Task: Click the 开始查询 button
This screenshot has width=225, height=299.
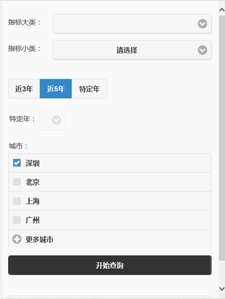Action: 110,265
